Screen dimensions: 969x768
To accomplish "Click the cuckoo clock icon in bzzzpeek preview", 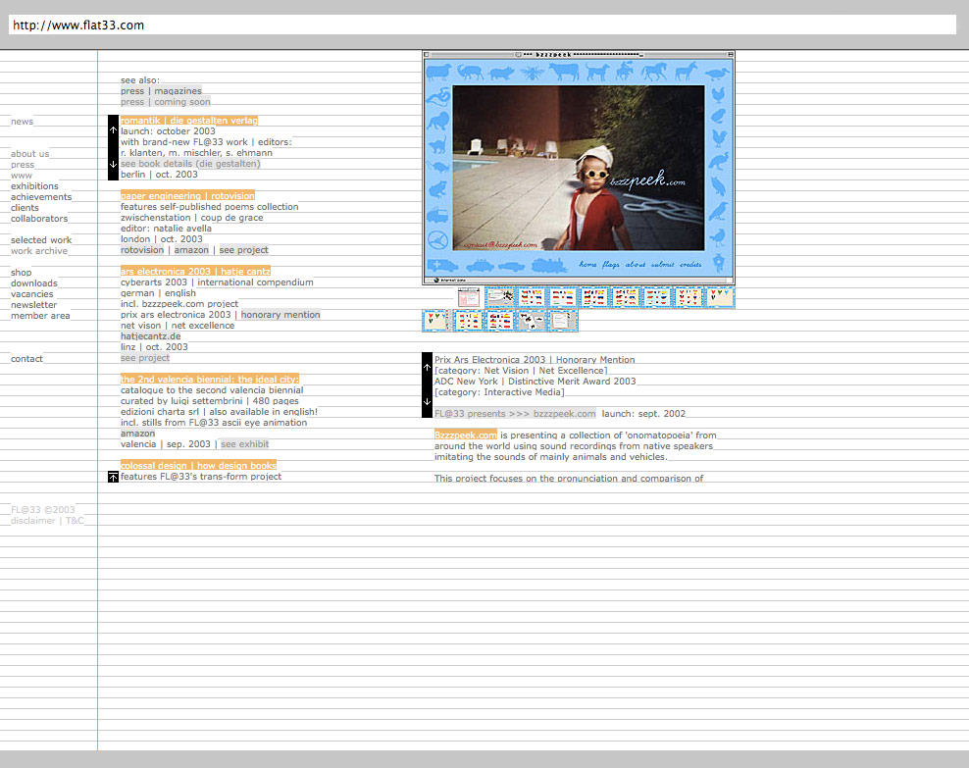I will [x=718, y=263].
